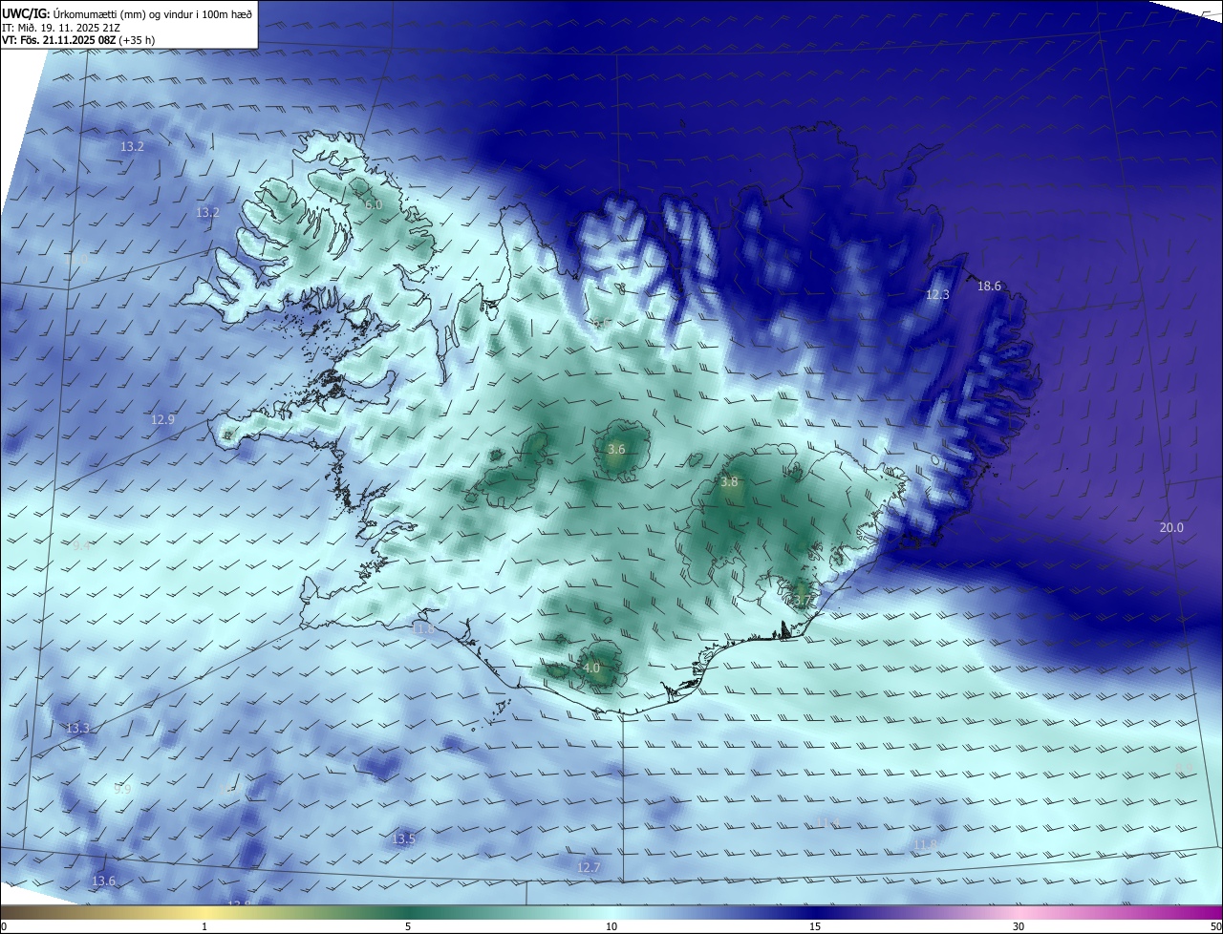
Task: Select the 3.7 value label
Action: (x=801, y=601)
